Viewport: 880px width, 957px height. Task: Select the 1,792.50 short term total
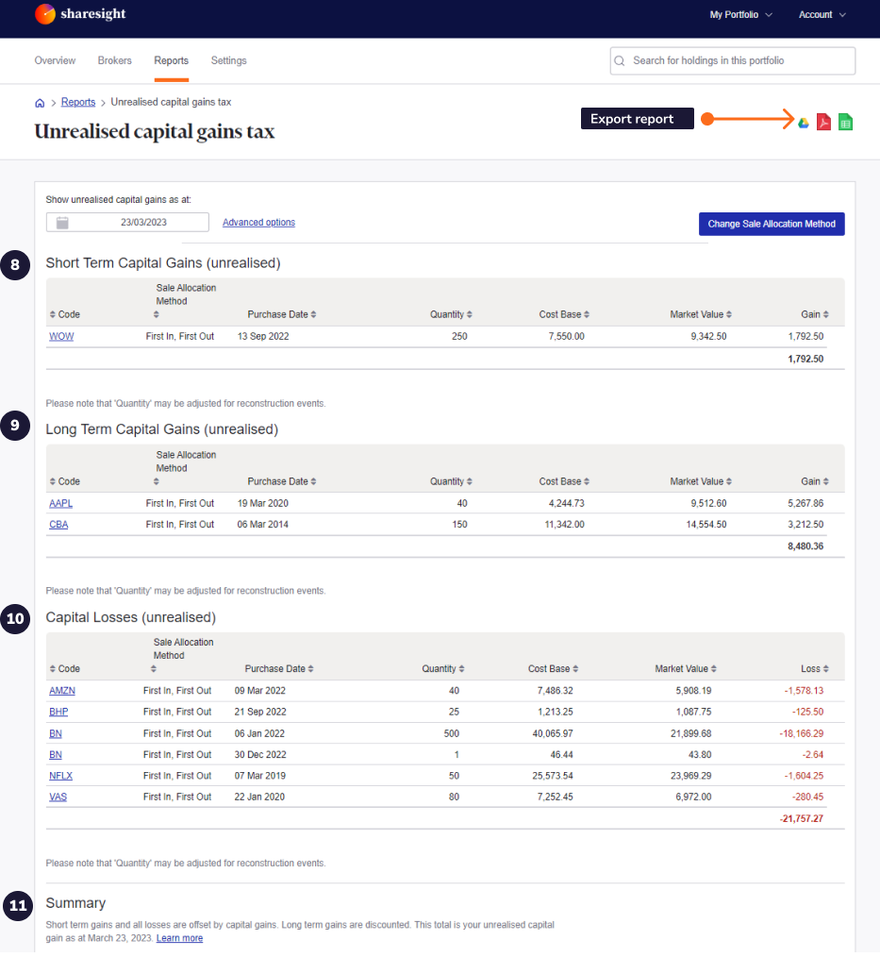(805, 360)
